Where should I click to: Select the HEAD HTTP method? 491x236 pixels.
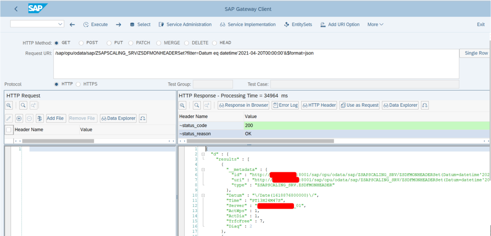point(214,43)
